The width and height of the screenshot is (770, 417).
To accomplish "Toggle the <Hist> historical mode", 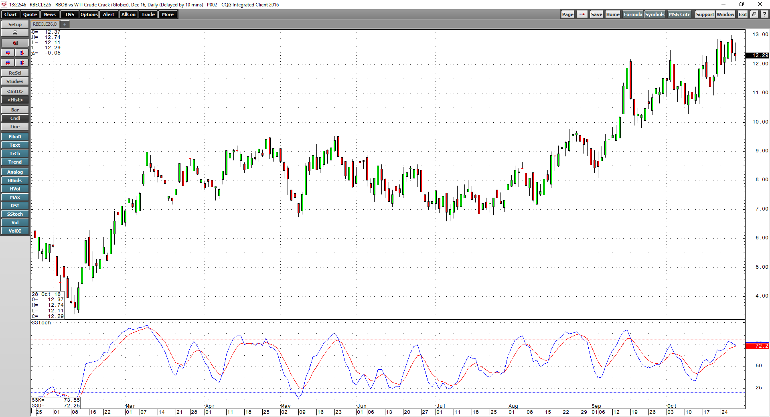I will tap(15, 100).
